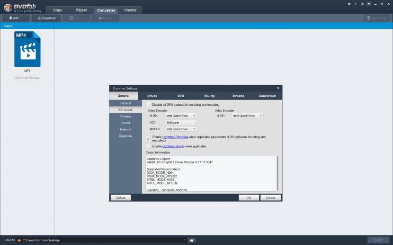Switch to the Creator module tab
The height and width of the screenshot is (245, 393).
[x=130, y=10]
